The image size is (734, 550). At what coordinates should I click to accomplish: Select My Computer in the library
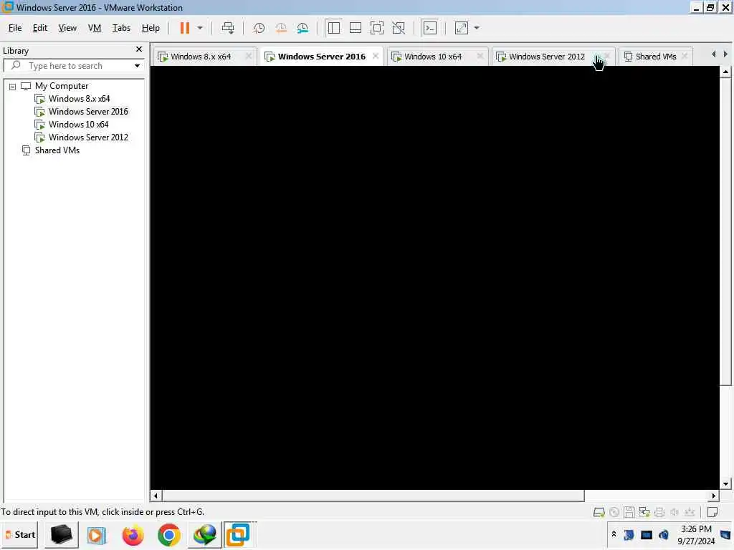tap(62, 86)
